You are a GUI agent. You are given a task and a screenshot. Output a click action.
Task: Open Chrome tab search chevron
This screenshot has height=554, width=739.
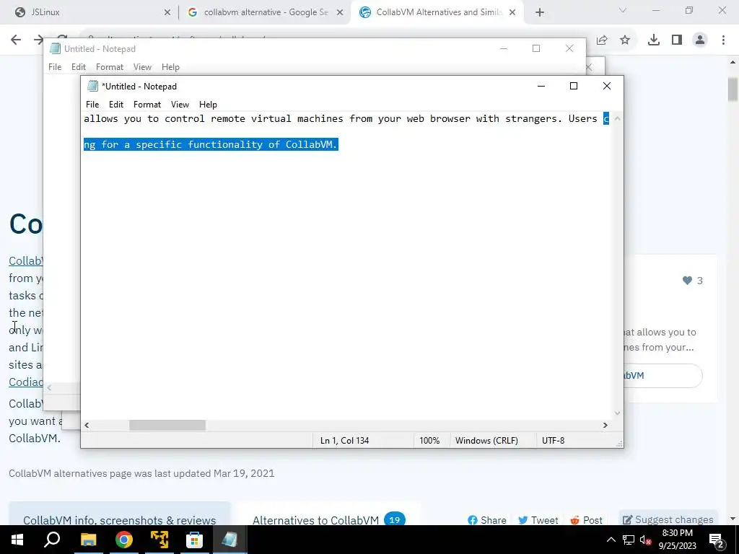(x=623, y=10)
